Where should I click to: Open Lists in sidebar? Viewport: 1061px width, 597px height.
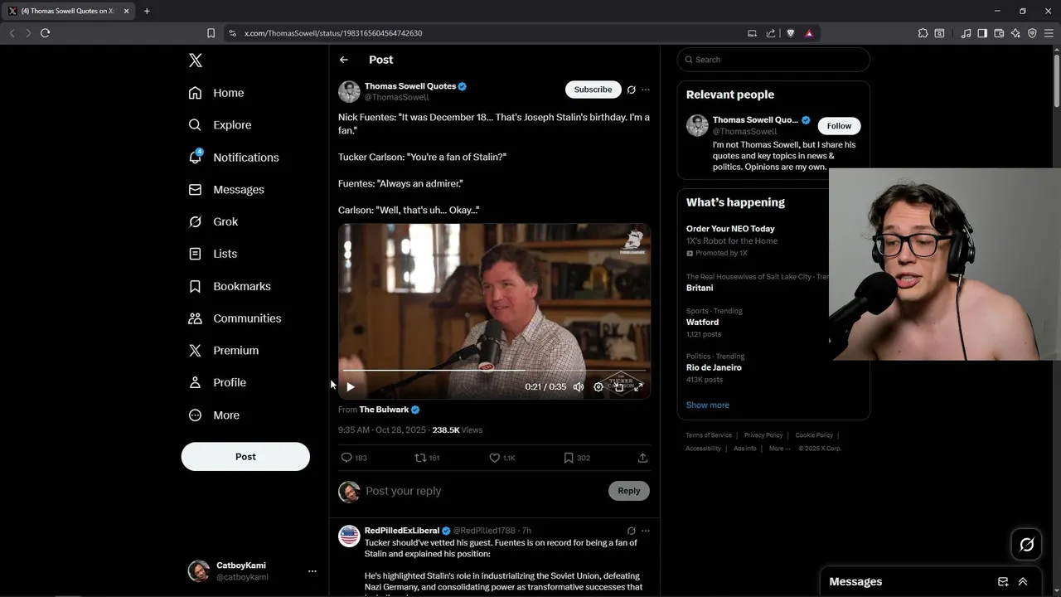212,254
